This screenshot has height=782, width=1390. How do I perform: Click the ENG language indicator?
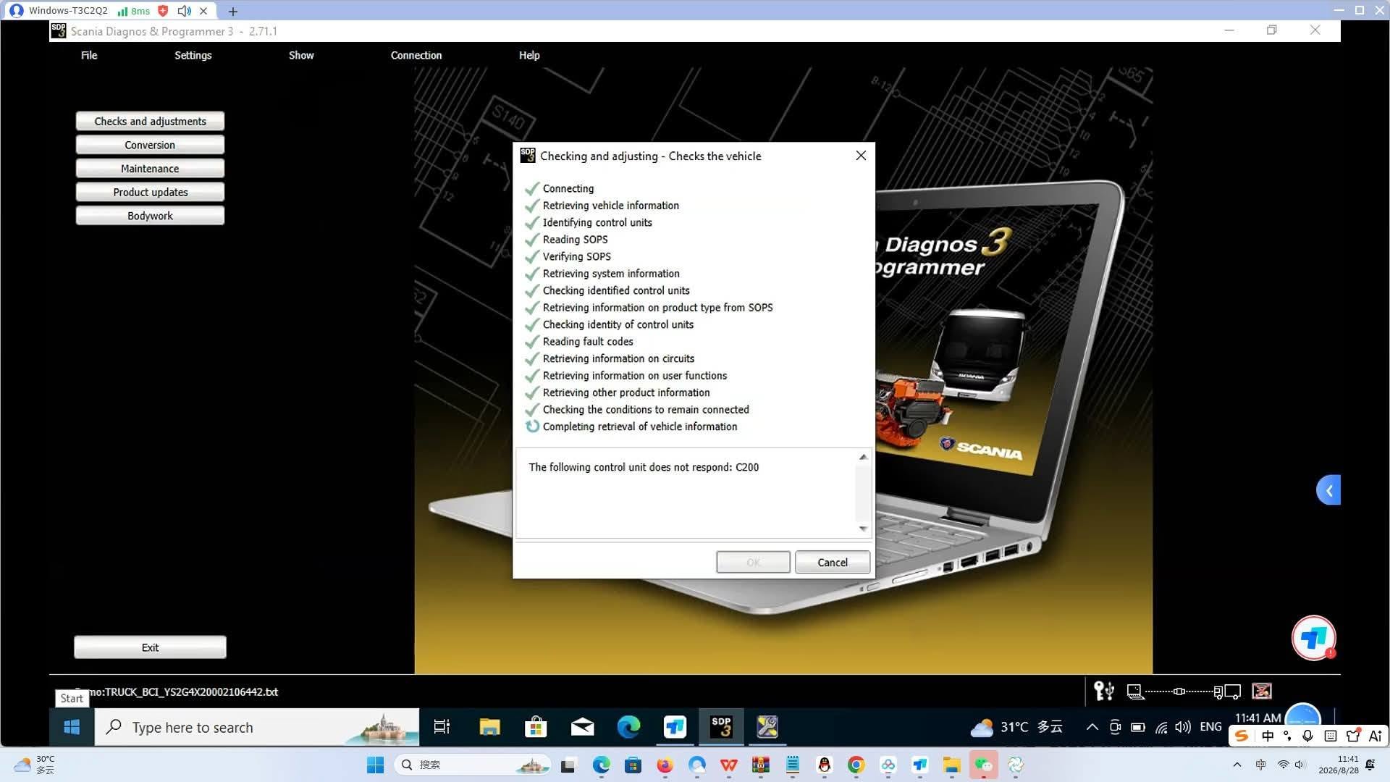coord(1210,727)
